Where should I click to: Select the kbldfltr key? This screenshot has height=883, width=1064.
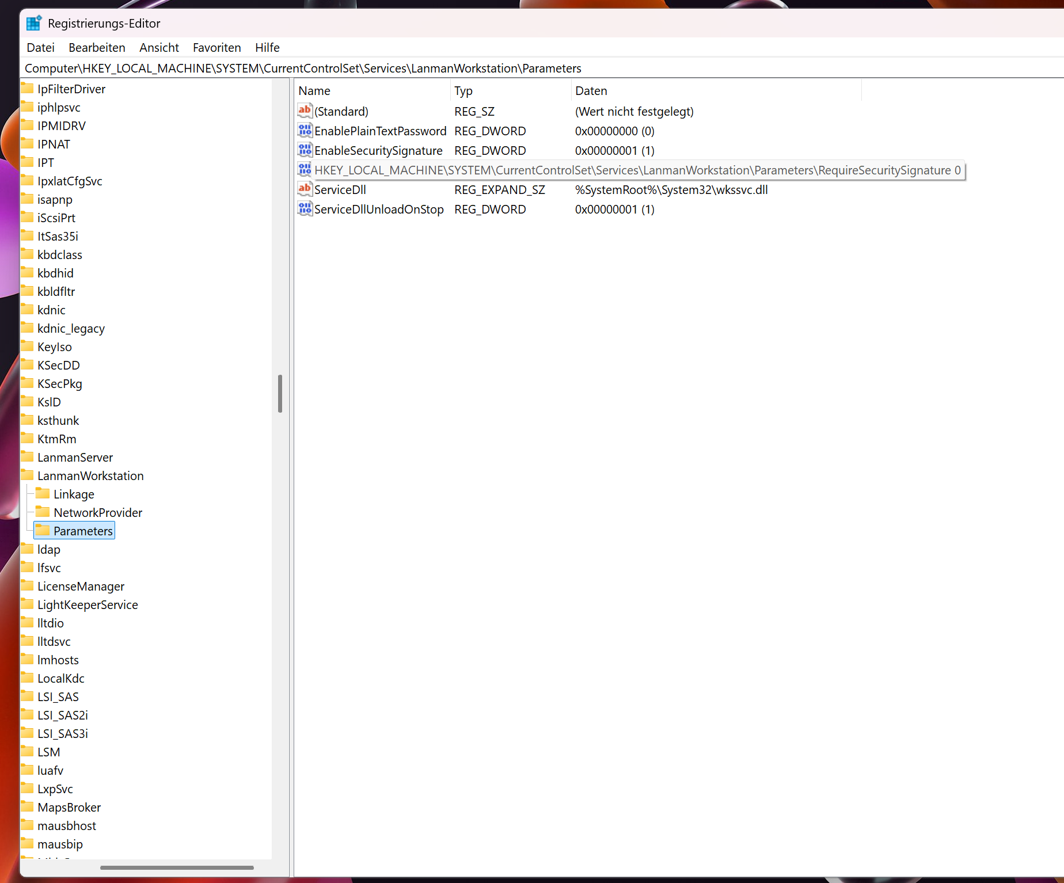tap(56, 291)
